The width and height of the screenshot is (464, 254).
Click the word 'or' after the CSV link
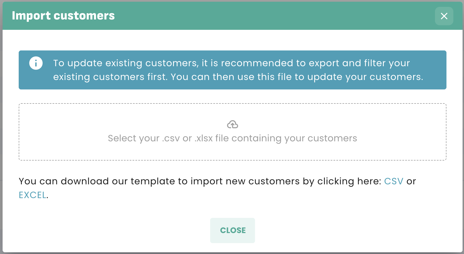tap(411, 181)
